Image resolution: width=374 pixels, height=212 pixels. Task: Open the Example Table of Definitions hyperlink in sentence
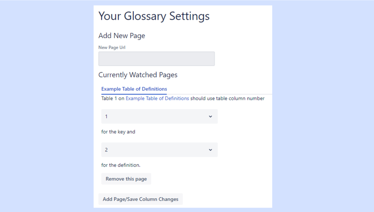157,98
